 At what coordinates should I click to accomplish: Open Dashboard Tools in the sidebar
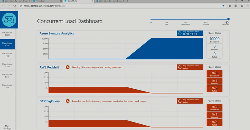7,34
